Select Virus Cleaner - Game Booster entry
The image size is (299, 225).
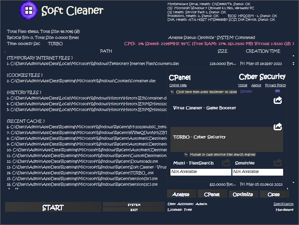(x=204, y=108)
